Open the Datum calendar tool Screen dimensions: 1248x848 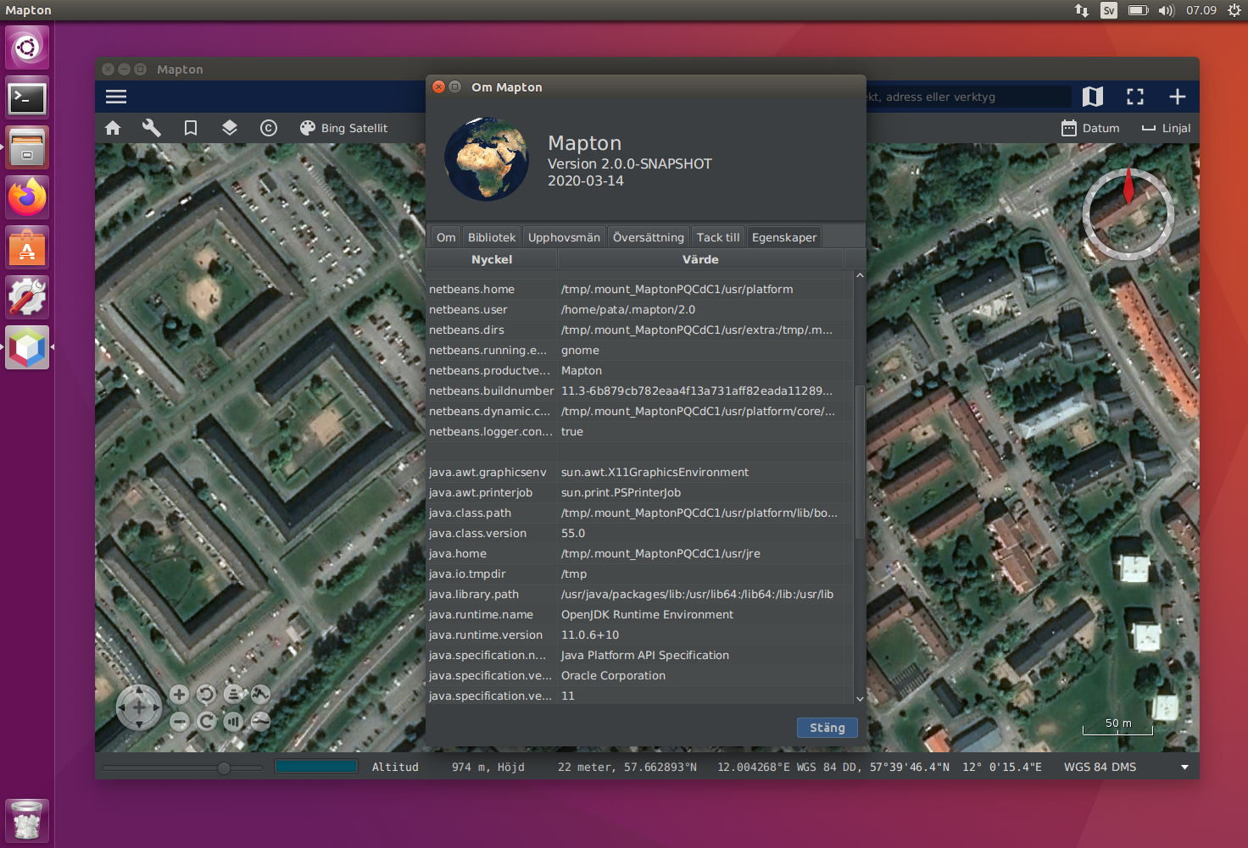[1090, 128]
